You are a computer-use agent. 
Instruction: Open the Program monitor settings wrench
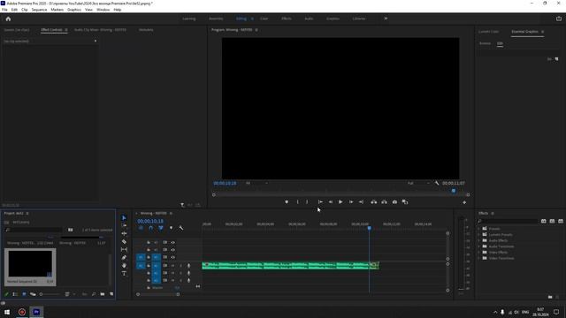click(437, 183)
